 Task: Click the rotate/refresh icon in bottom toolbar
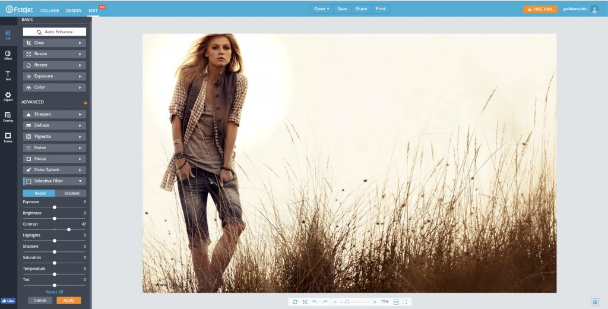(294, 302)
